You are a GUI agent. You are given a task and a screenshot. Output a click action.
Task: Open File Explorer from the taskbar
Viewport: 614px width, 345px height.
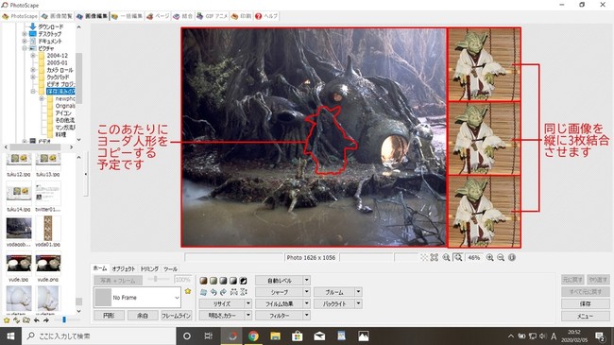pos(275,336)
